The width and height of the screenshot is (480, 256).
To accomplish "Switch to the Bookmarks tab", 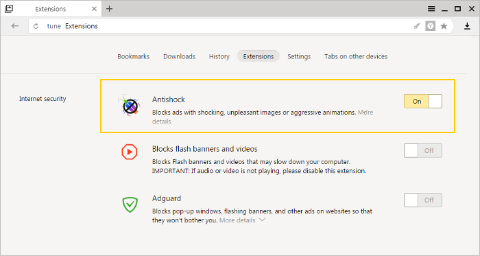I will click(134, 56).
